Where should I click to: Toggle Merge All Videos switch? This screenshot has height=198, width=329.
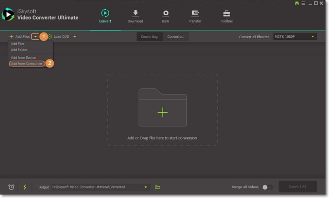(267, 187)
